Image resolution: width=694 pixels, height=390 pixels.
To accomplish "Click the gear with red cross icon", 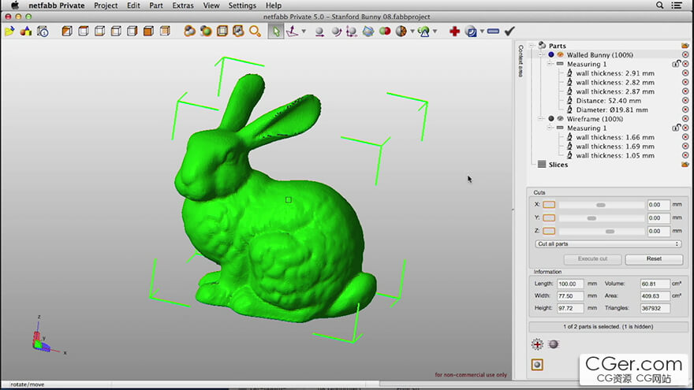I will 537,344.
